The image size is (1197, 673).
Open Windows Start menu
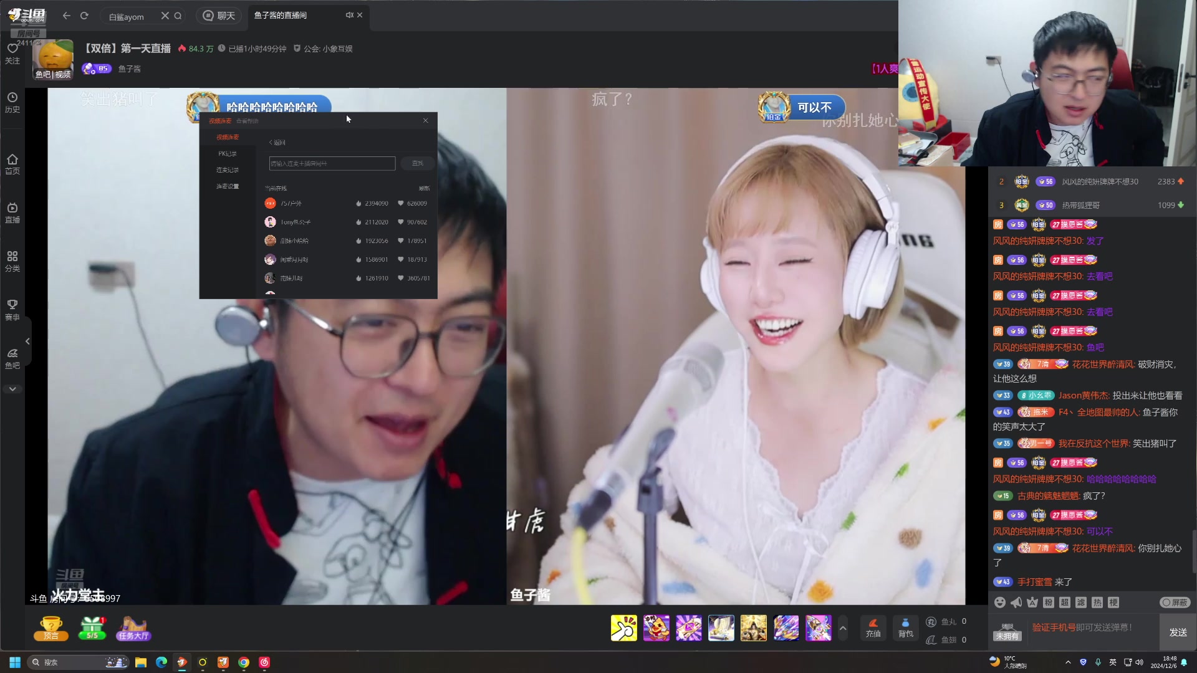point(15,662)
